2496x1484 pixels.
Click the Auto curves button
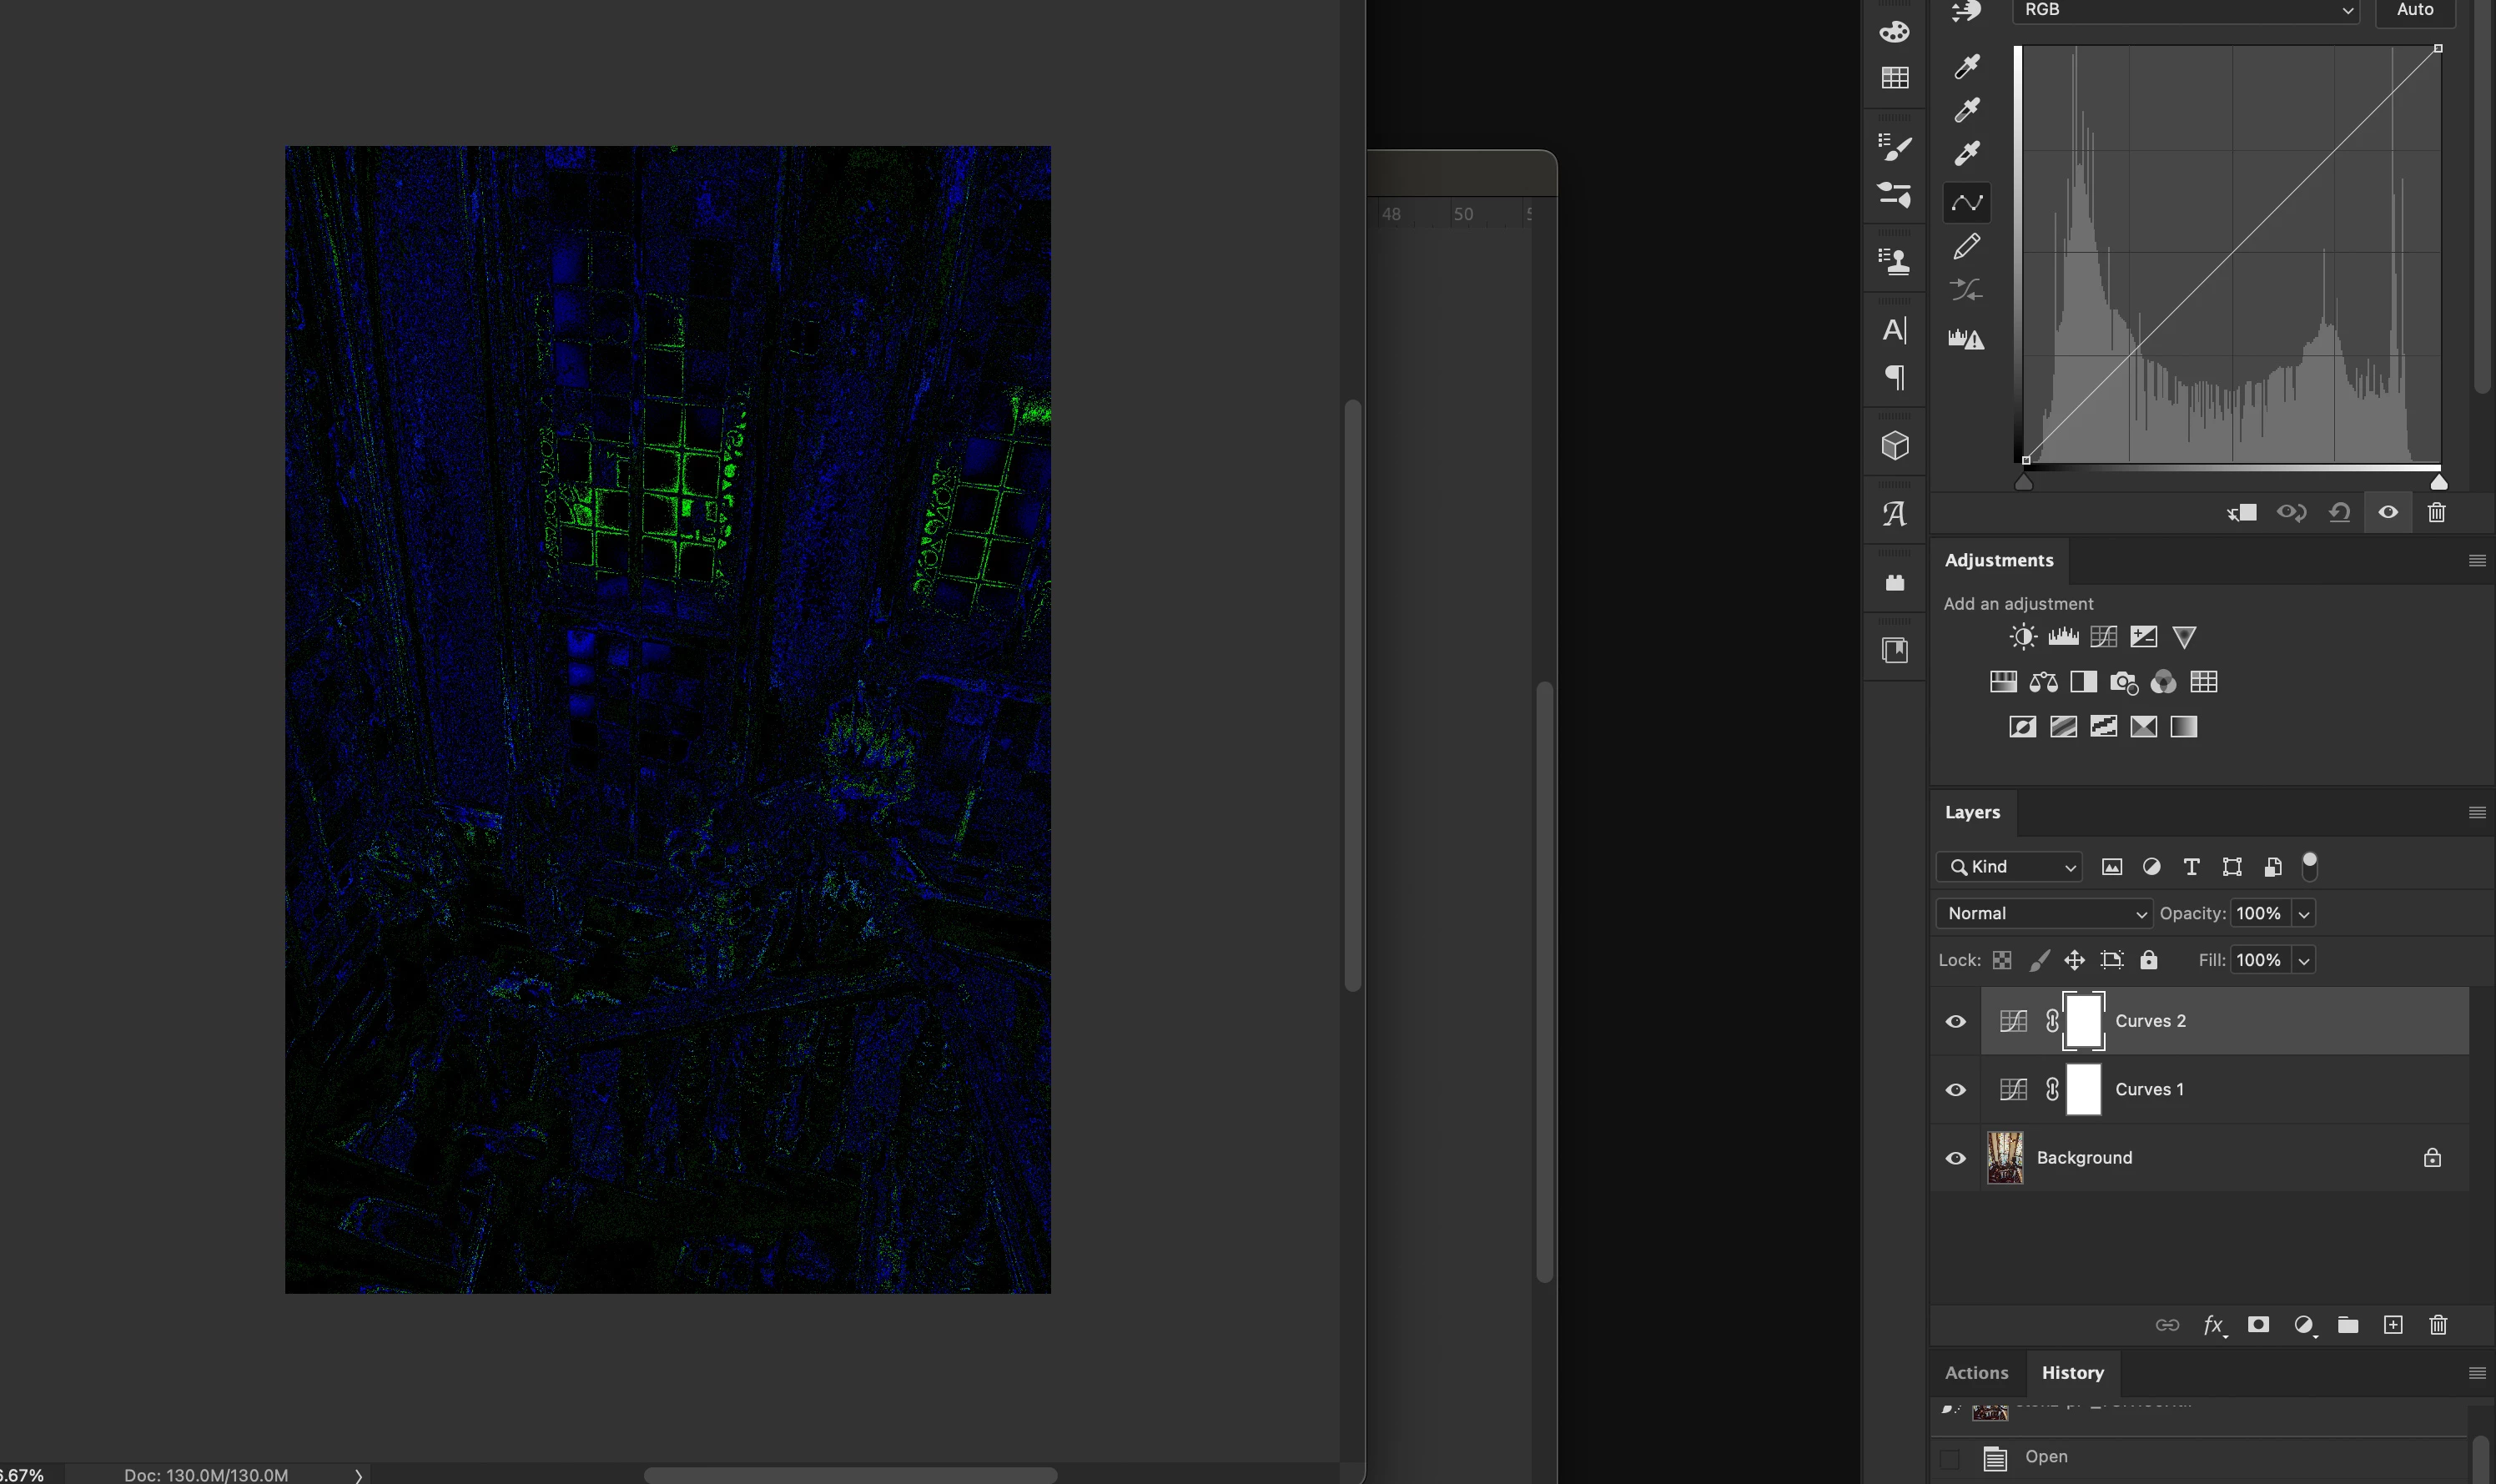click(x=2415, y=10)
